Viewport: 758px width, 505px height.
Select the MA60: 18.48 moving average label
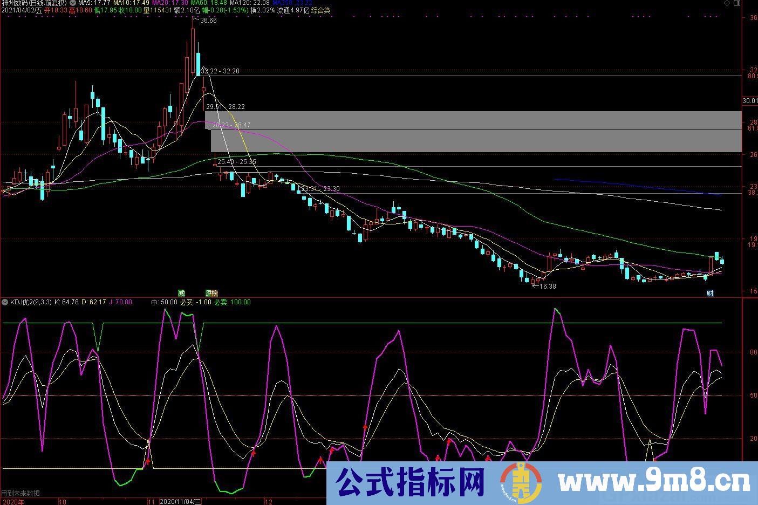pyautogui.click(x=209, y=3)
